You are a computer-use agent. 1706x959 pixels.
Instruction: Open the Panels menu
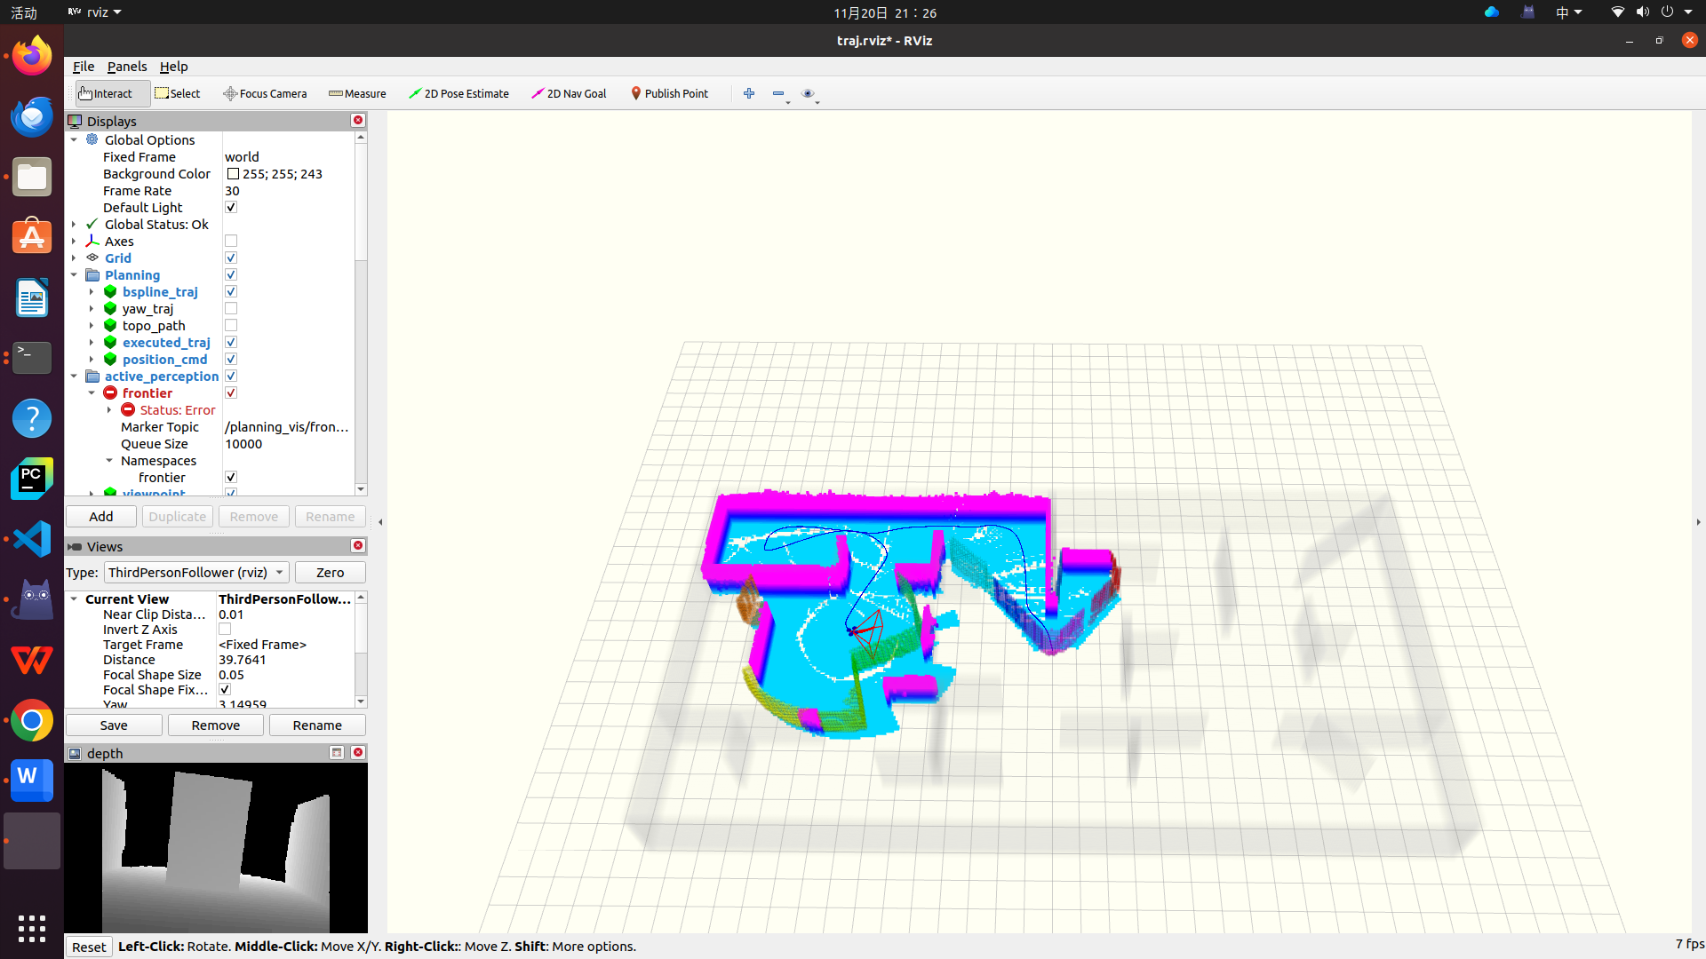coord(127,67)
